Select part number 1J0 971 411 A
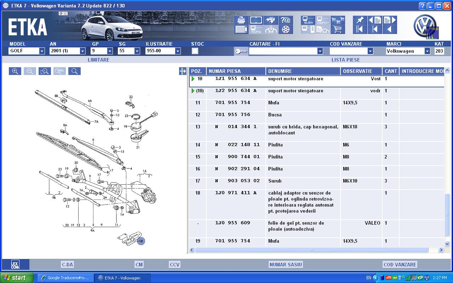Viewport: 453px width, 283px height. click(x=236, y=193)
